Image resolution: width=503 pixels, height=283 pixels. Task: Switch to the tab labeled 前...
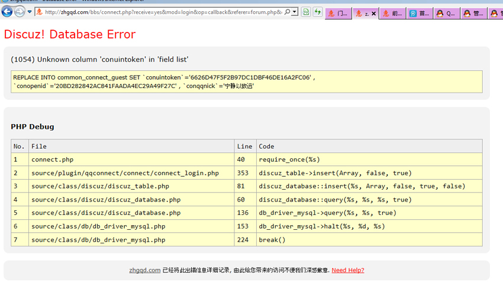tap(393, 14)
